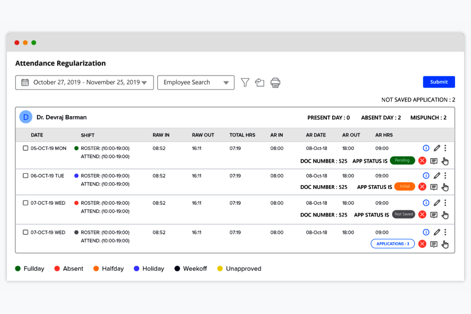Click the export/share icon beside the filter
The width and height of the screenshot is (471, 314).
pyautogui.click(x=260, y=82)
